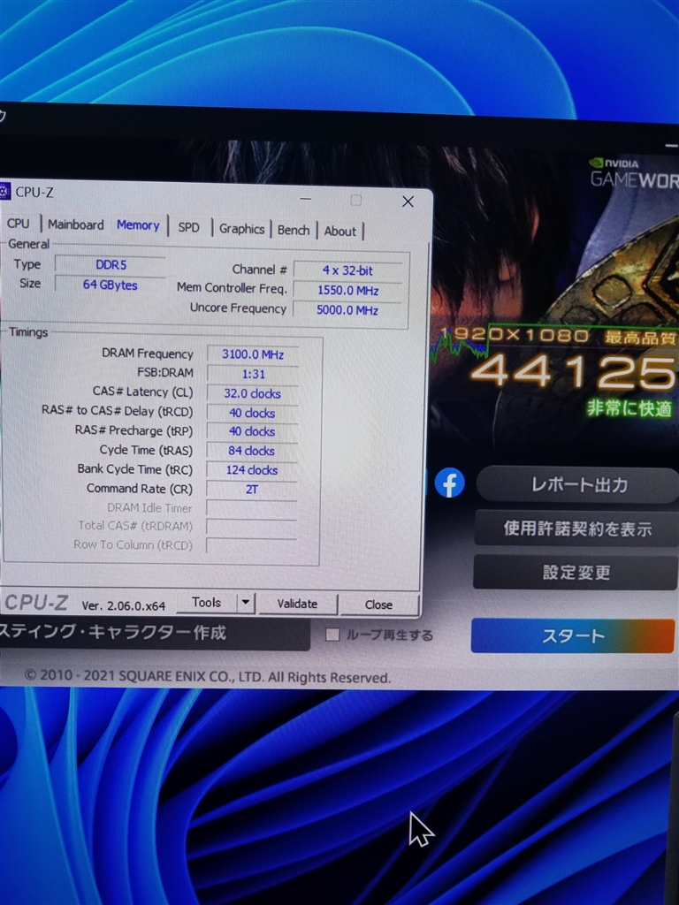Viewport: 679px width, 905px height.
Task: Click the empty DRAM Idle Timer field
Action: [251, 508]
